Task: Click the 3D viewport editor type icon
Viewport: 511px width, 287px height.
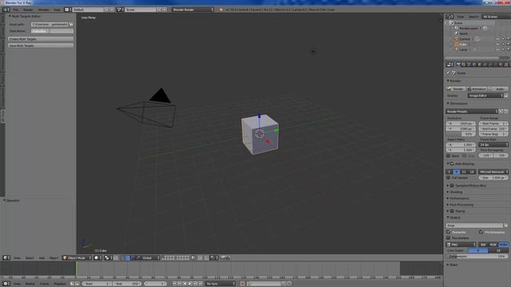Action: [x=6, y=258]
